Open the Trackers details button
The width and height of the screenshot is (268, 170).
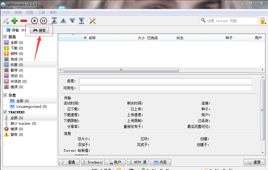pos(92,162)
